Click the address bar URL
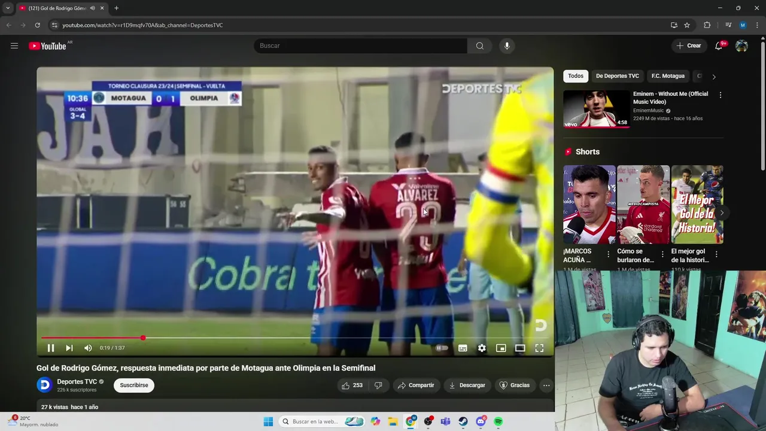The height and width of the screenshot is (431, 766). coord(142,25)
